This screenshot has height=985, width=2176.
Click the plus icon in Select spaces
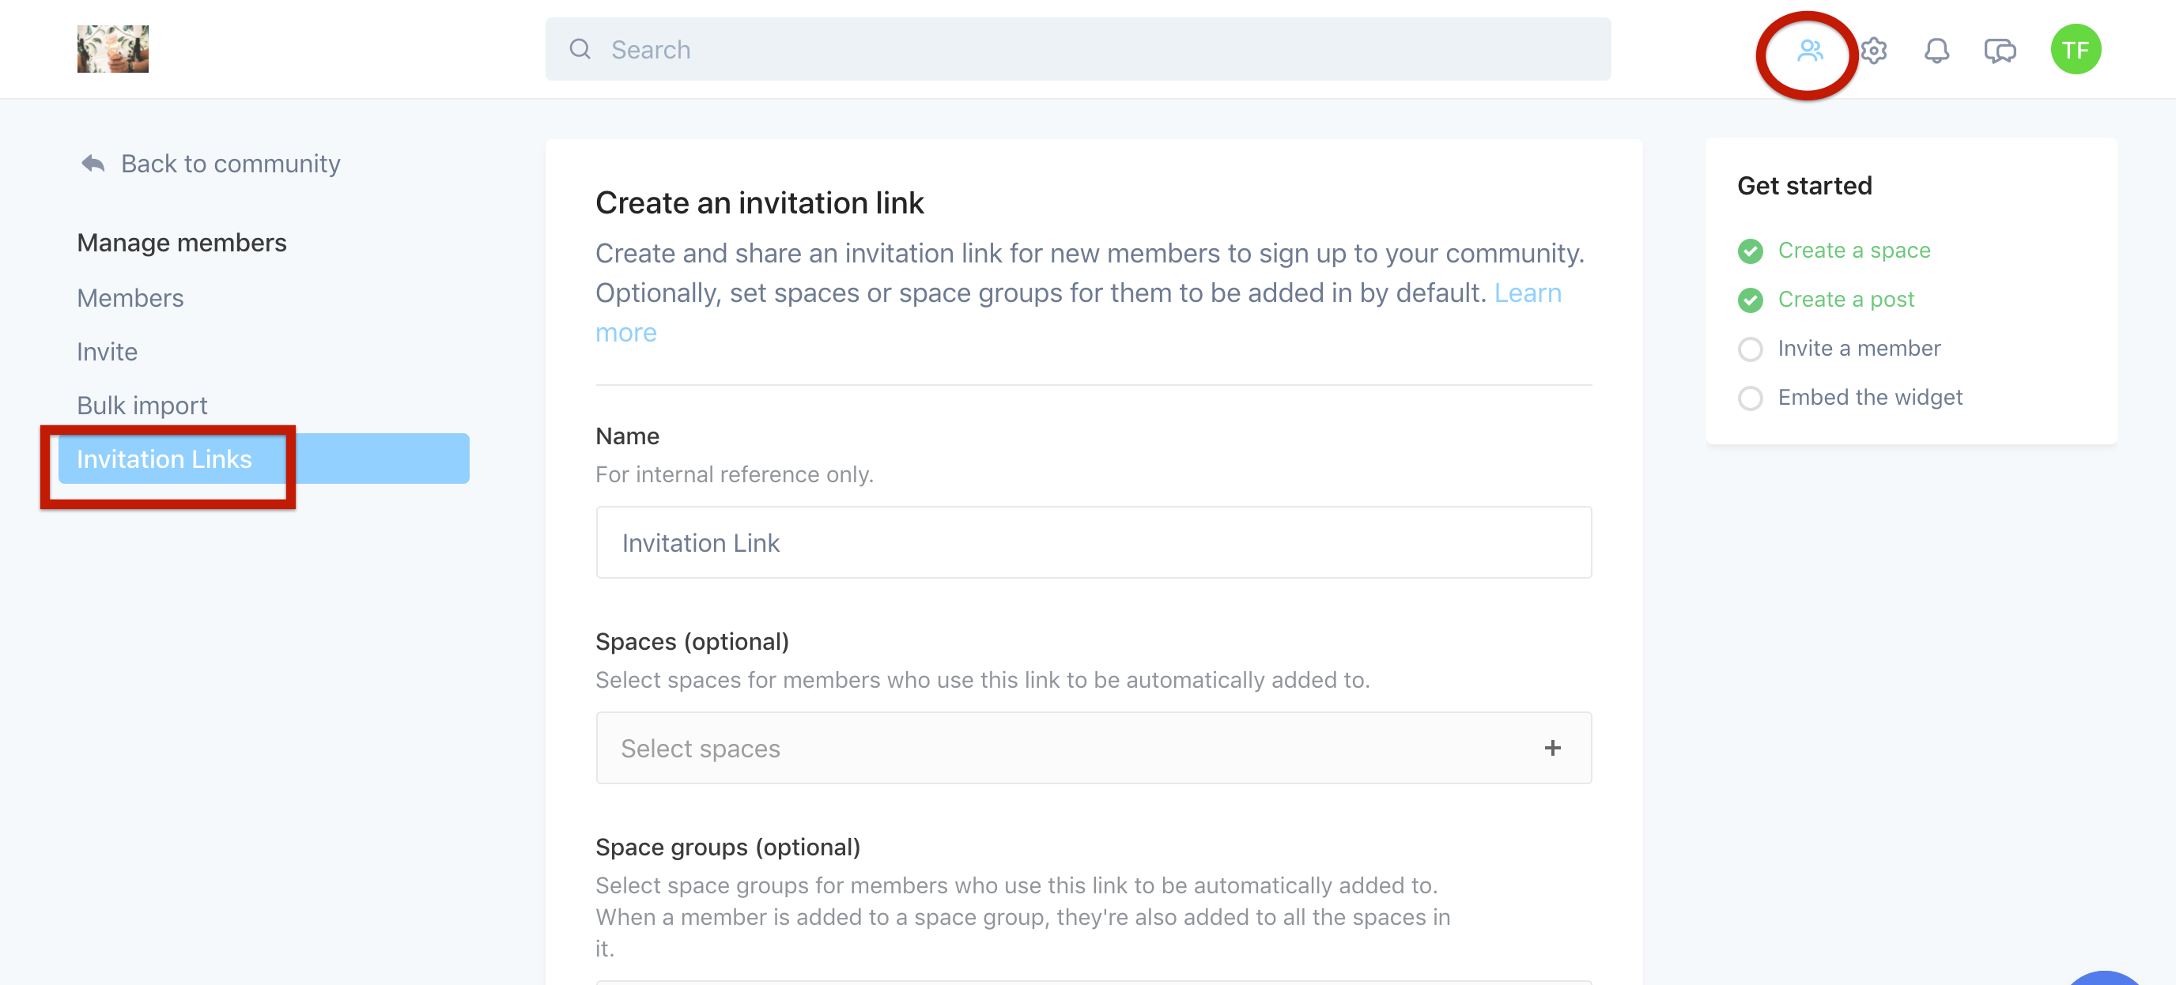(x=1552, y=748)
